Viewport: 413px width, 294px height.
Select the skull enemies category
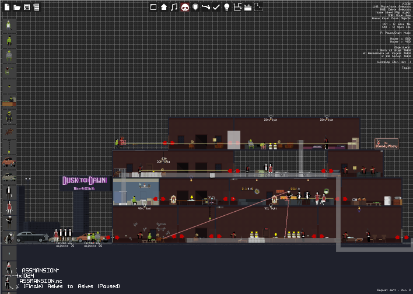click(185, 7)
